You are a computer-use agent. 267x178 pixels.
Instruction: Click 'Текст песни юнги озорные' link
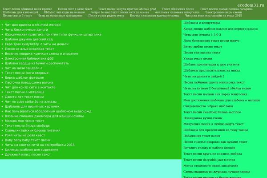click(x=27, y=73)
